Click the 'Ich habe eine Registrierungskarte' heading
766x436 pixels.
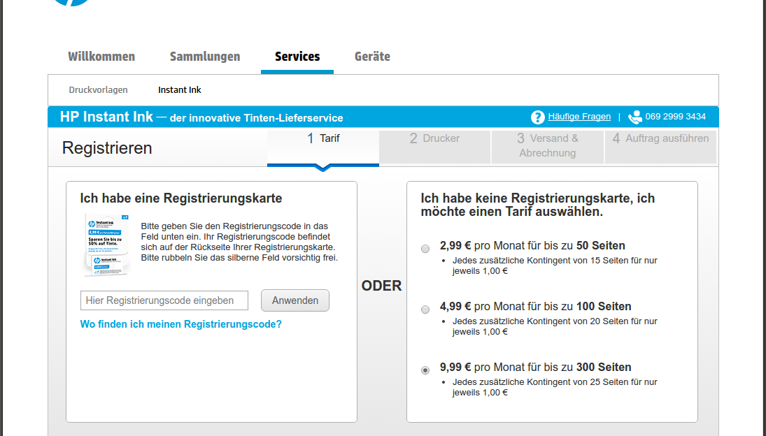tap(181, 198)
